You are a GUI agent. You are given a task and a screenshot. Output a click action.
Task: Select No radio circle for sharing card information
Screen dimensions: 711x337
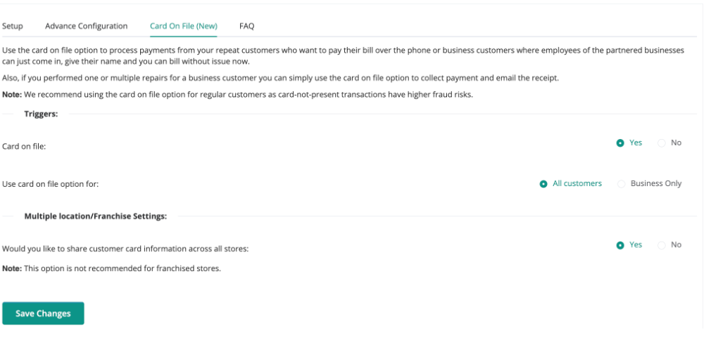[662, 246]
